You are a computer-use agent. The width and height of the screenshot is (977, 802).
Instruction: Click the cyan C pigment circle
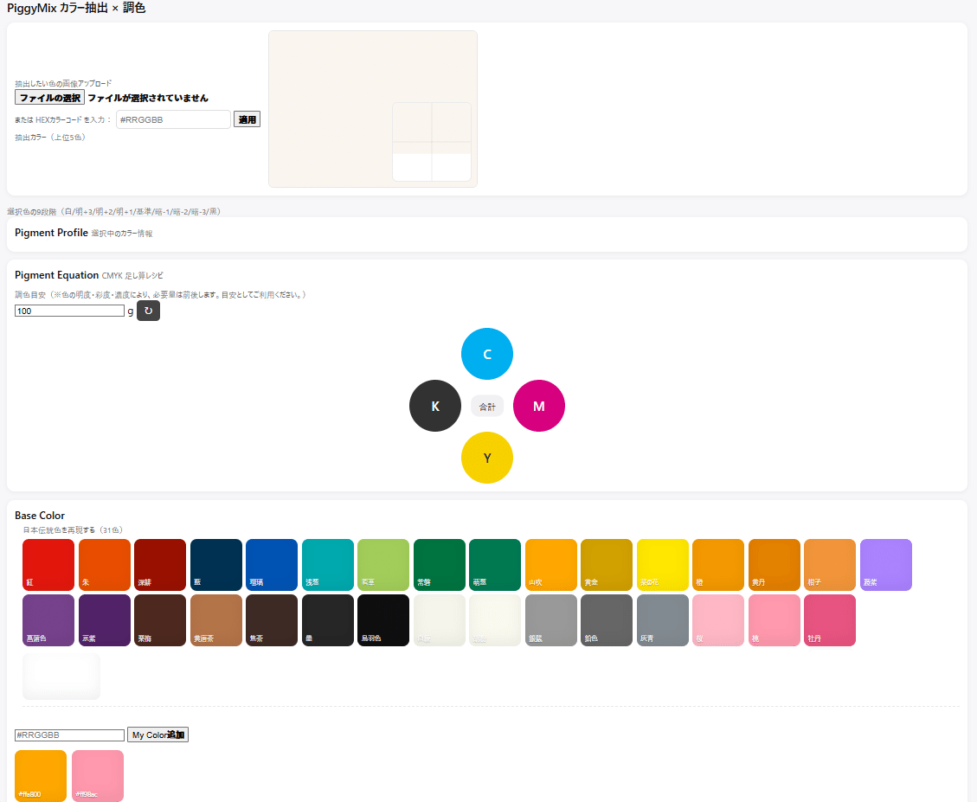487,354
